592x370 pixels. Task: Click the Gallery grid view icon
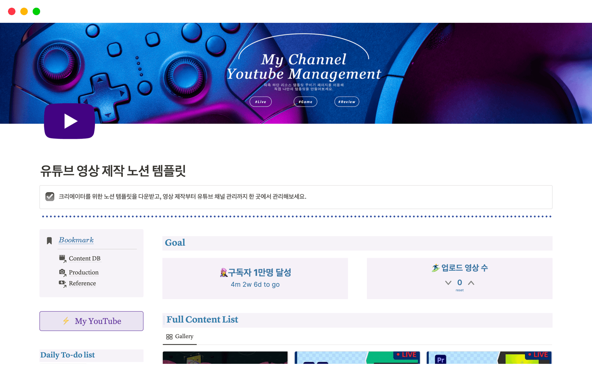point(169,337)
